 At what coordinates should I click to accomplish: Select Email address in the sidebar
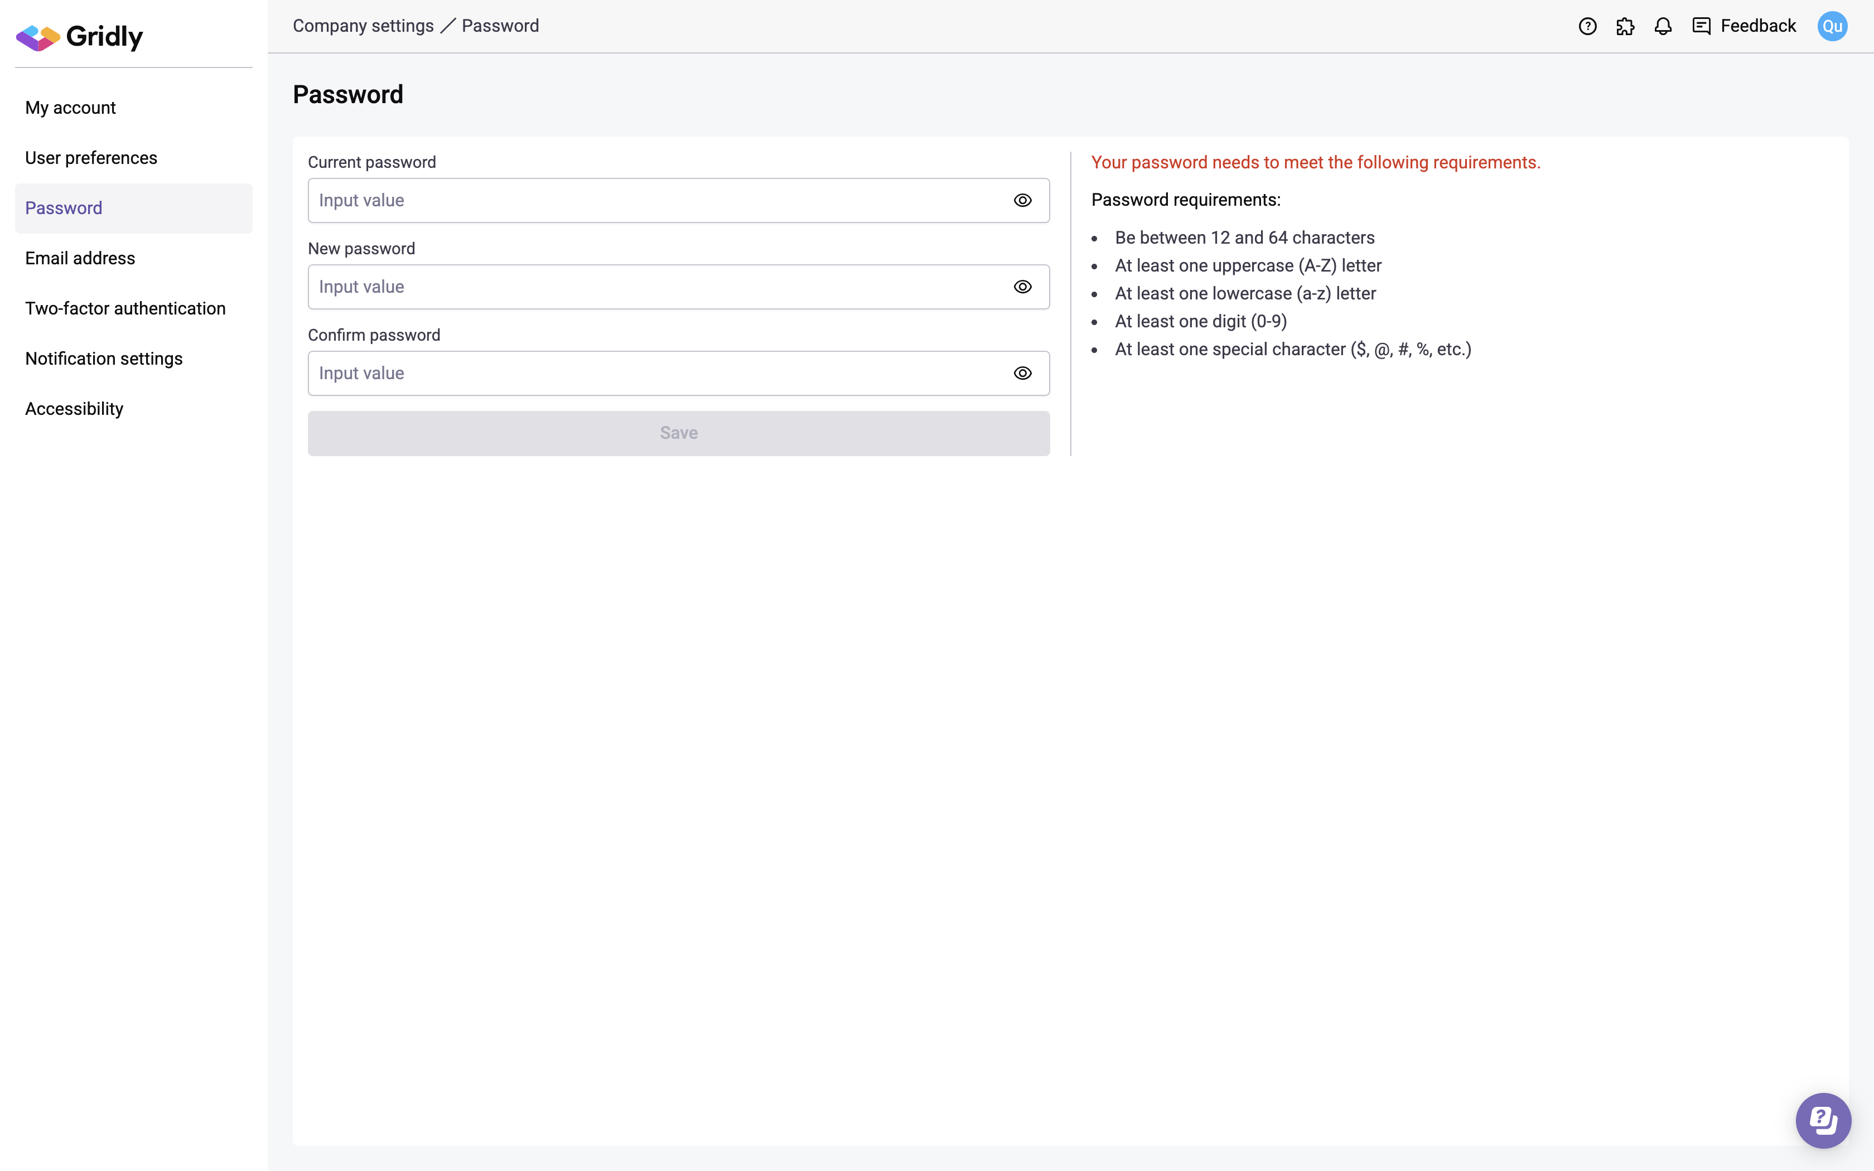tap(80, 258)
